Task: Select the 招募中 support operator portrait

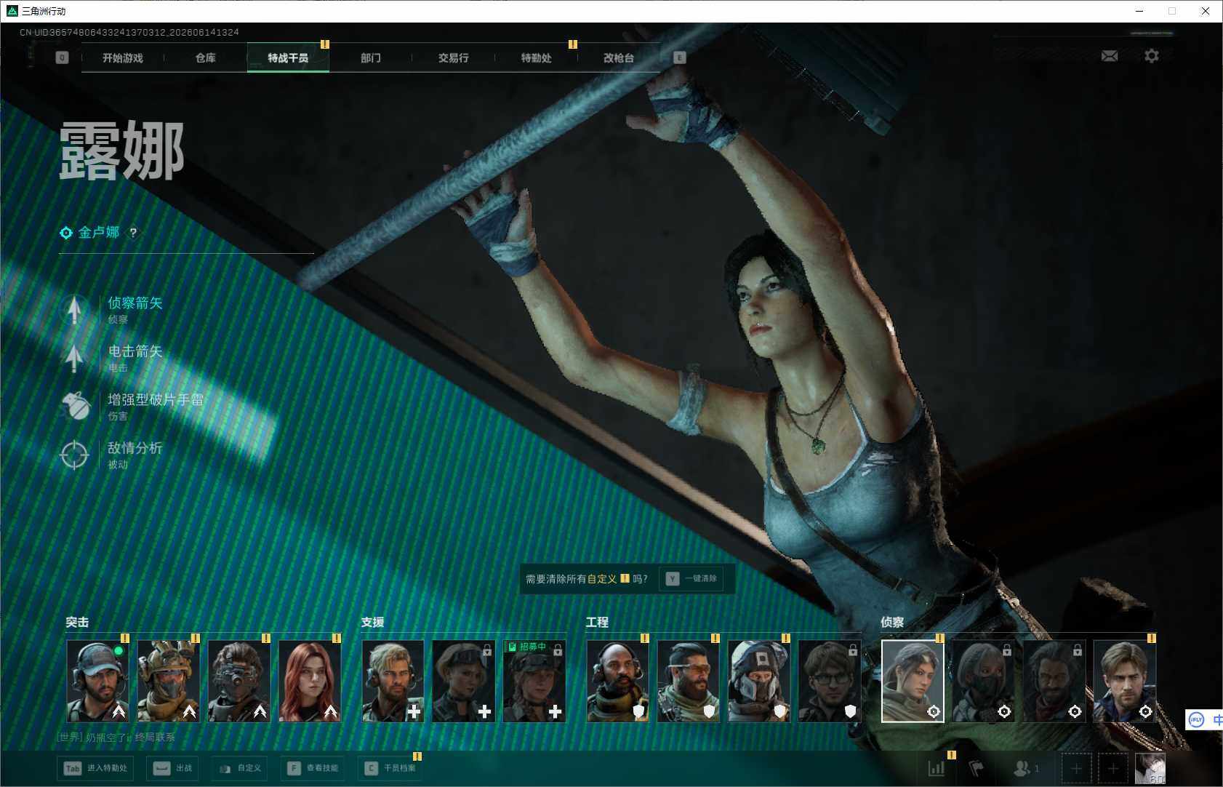Action: click(534, 681)
